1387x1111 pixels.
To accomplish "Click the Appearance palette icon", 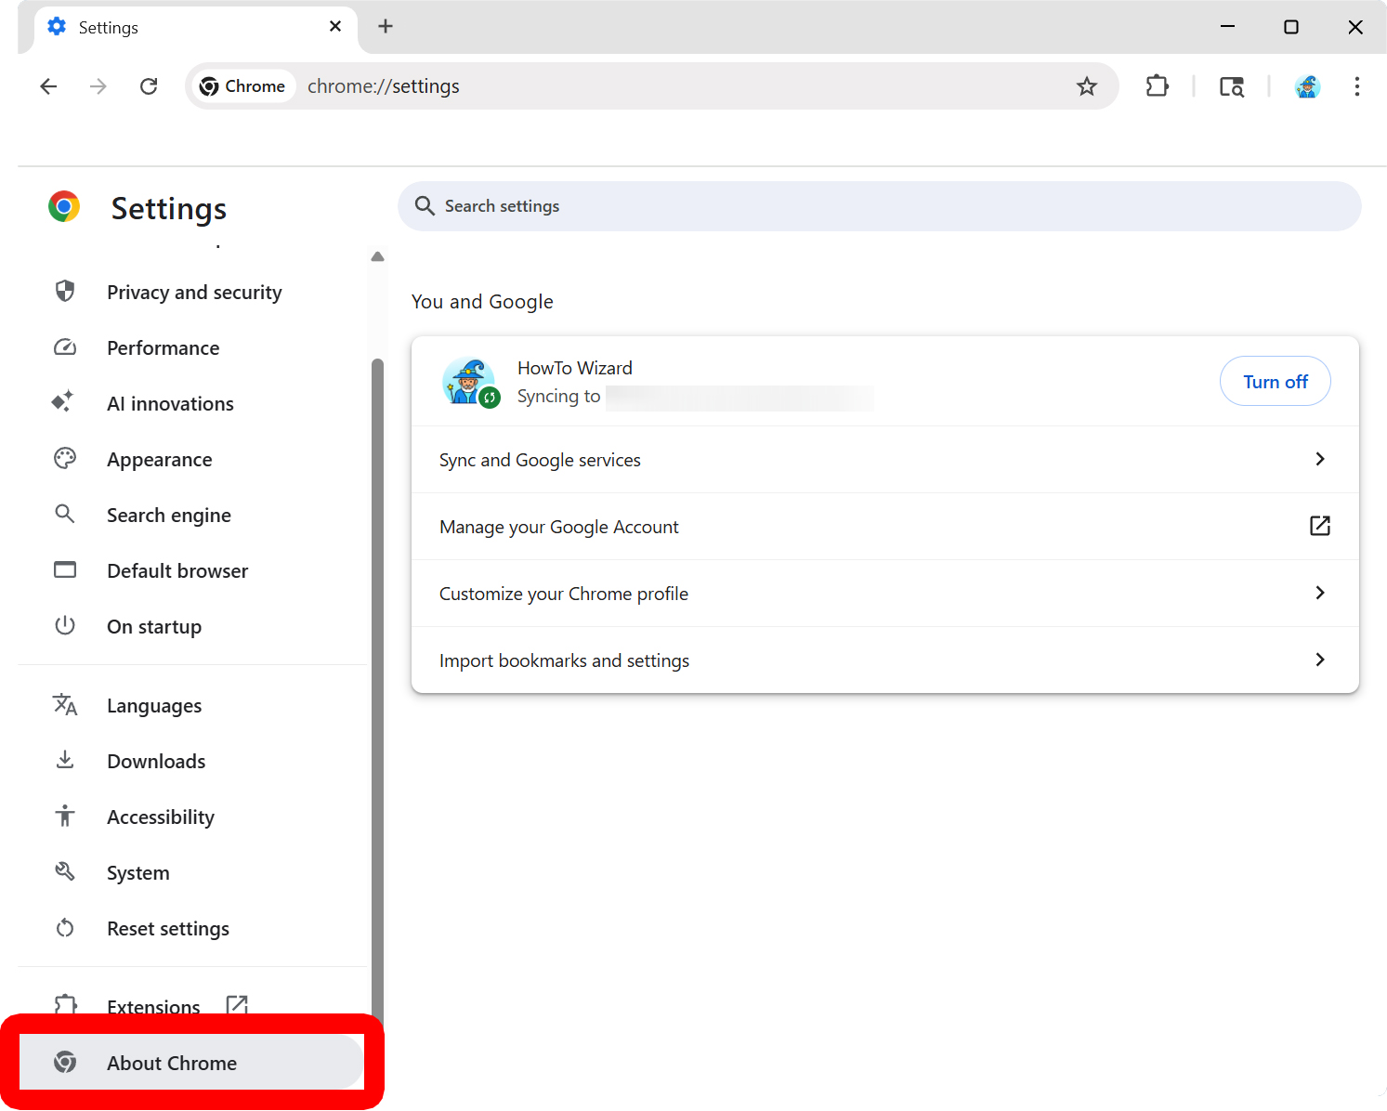I will (x=64, y=458).
